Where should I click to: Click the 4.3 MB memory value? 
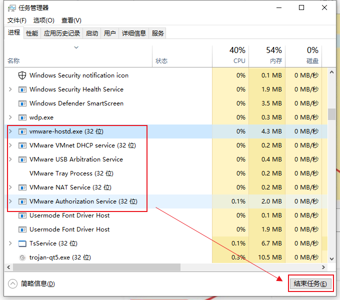[x=271, y=131]
